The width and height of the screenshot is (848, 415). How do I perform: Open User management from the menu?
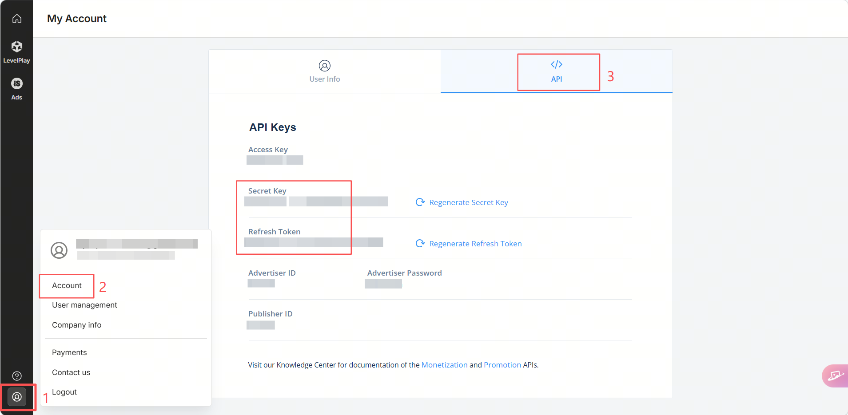(84, 305)
